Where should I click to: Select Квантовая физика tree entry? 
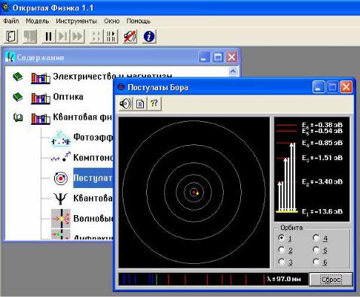point(83,117)
